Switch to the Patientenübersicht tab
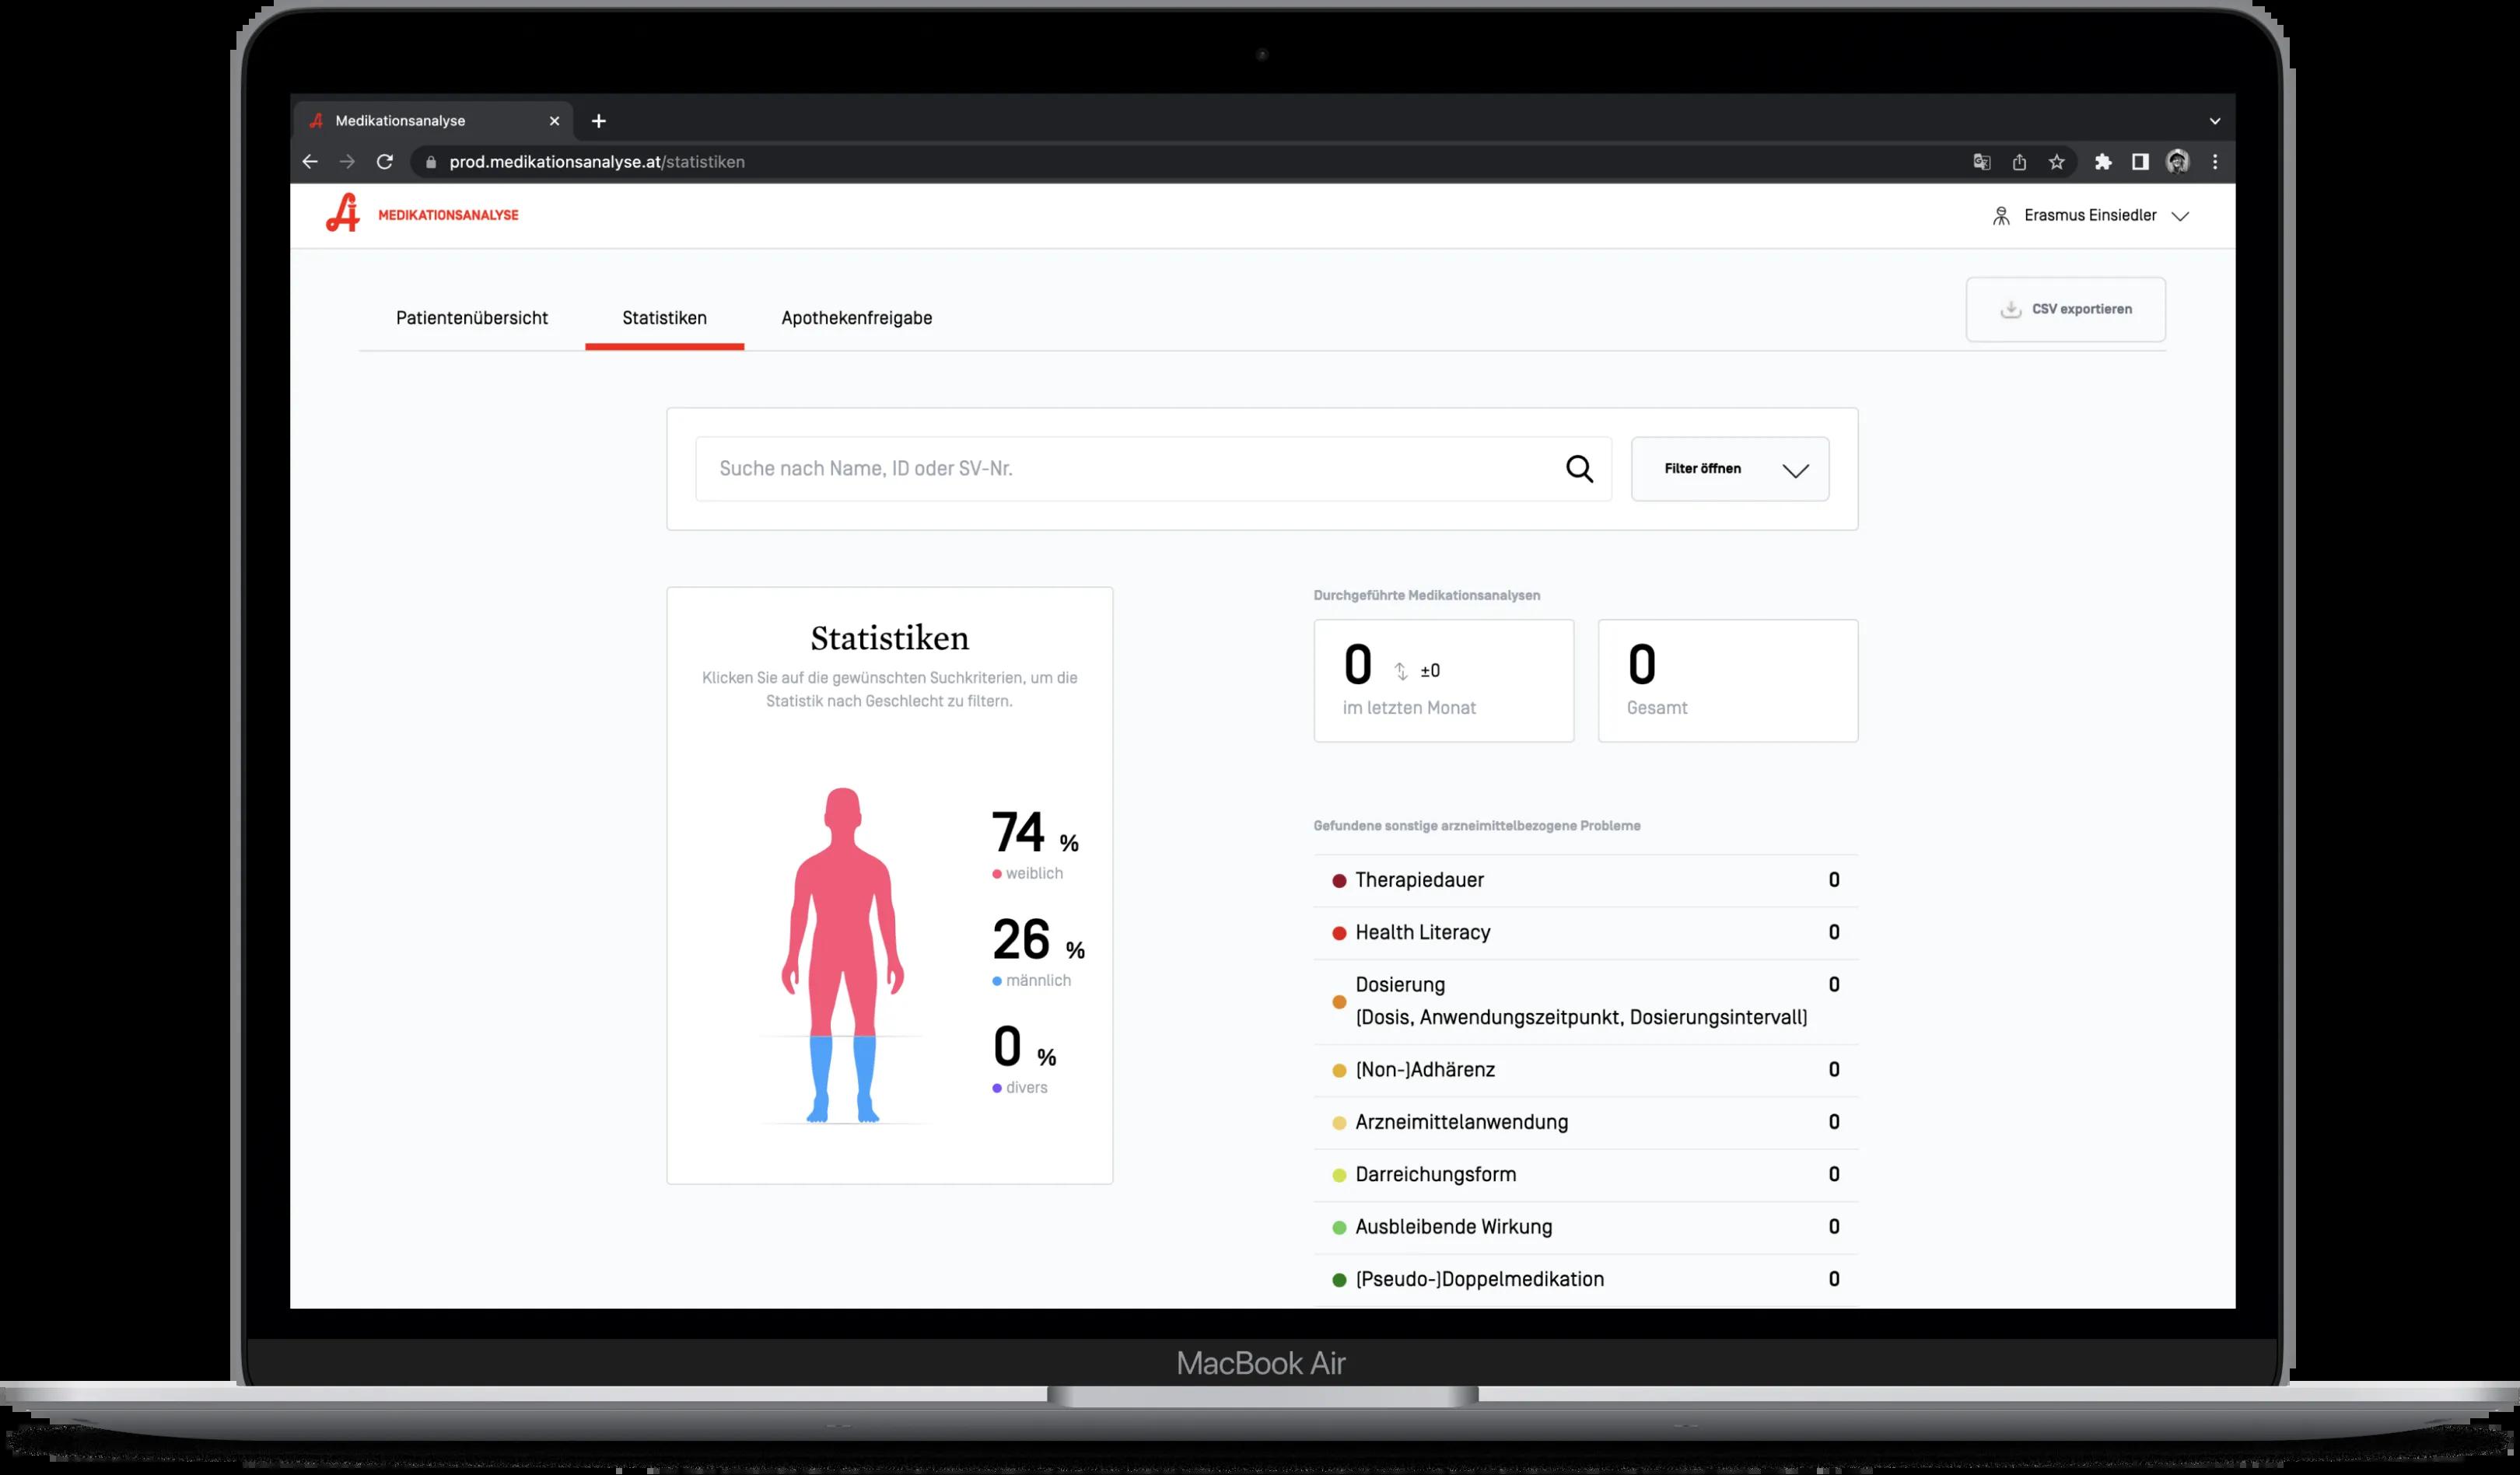This screenshot has height=1475, width=2520. point(472,318)
